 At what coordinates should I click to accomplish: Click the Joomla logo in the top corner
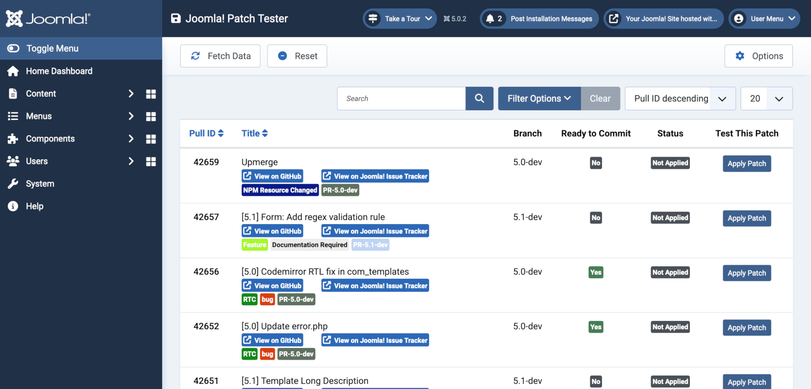pyautogui.click(x=47, y=18)
